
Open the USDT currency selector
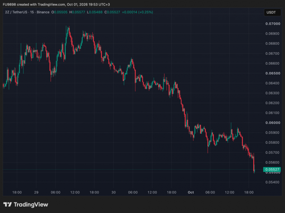pos(272,12)
